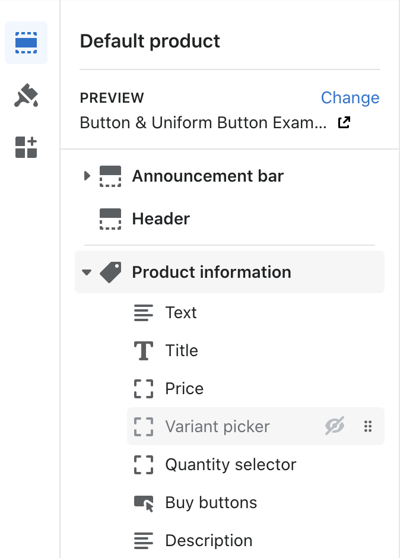Viewport: 400px width, 558px height.
Task: Select the Price block
Action: pos(256,389)
